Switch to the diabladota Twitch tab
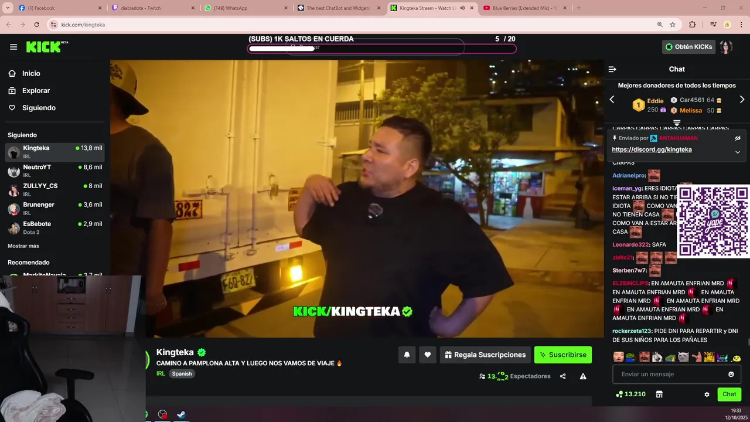The width and height of the screenshot is (750, 422). [x=152, y=8]
